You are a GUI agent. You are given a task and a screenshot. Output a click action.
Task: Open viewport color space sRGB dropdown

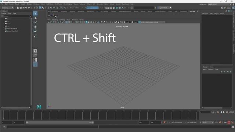(153, 22)
